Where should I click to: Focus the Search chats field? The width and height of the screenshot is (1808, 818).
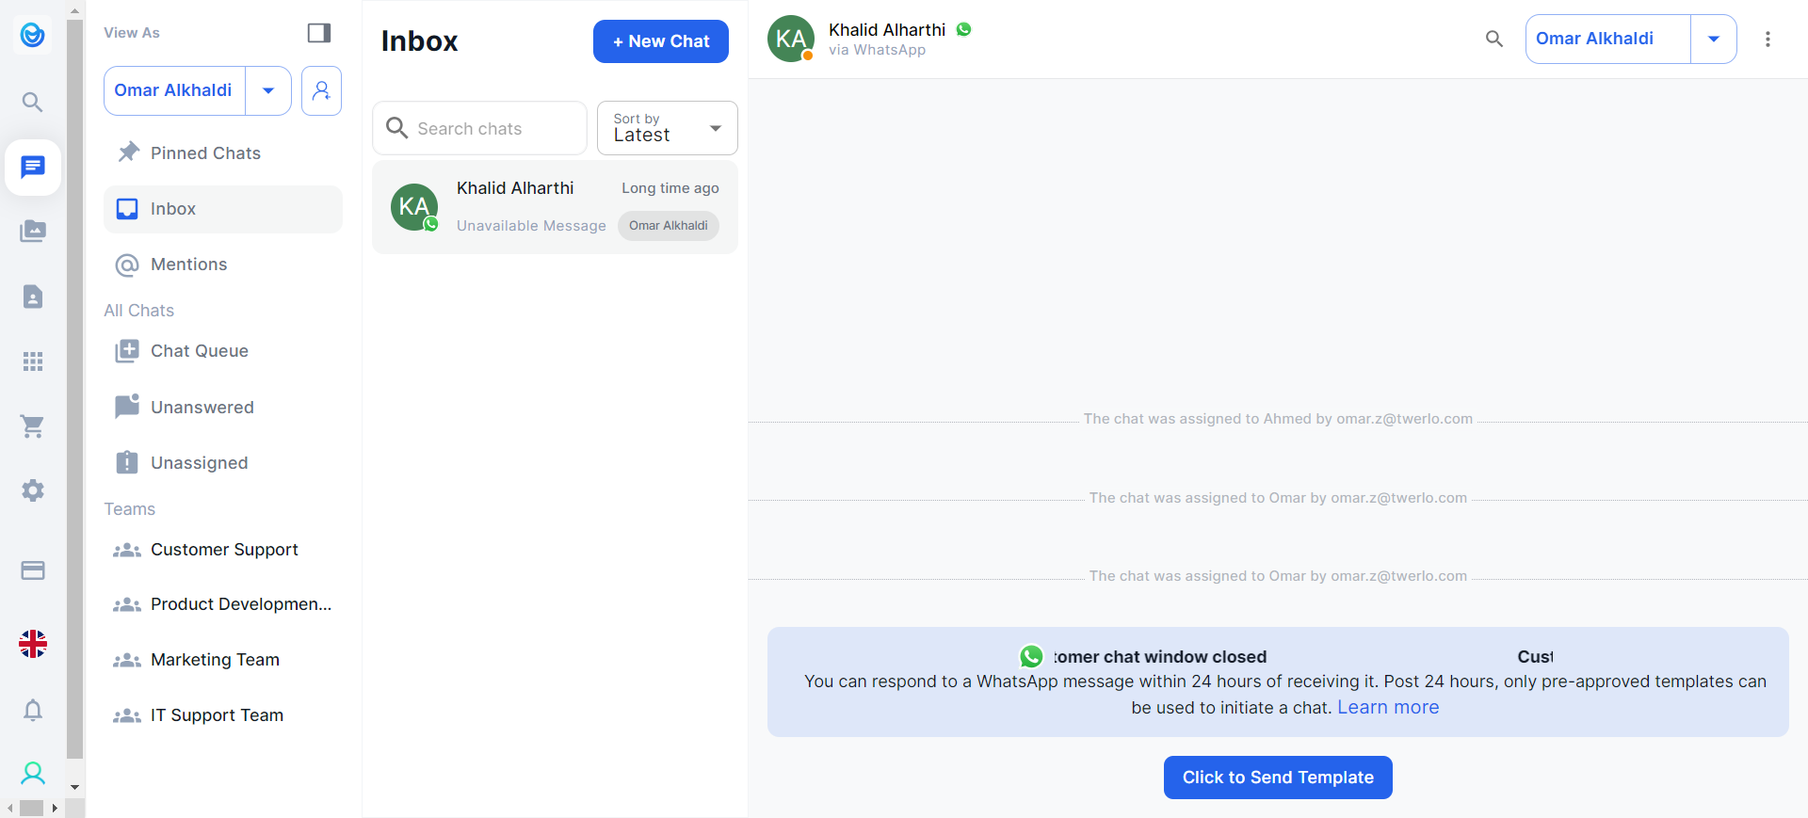494,129
